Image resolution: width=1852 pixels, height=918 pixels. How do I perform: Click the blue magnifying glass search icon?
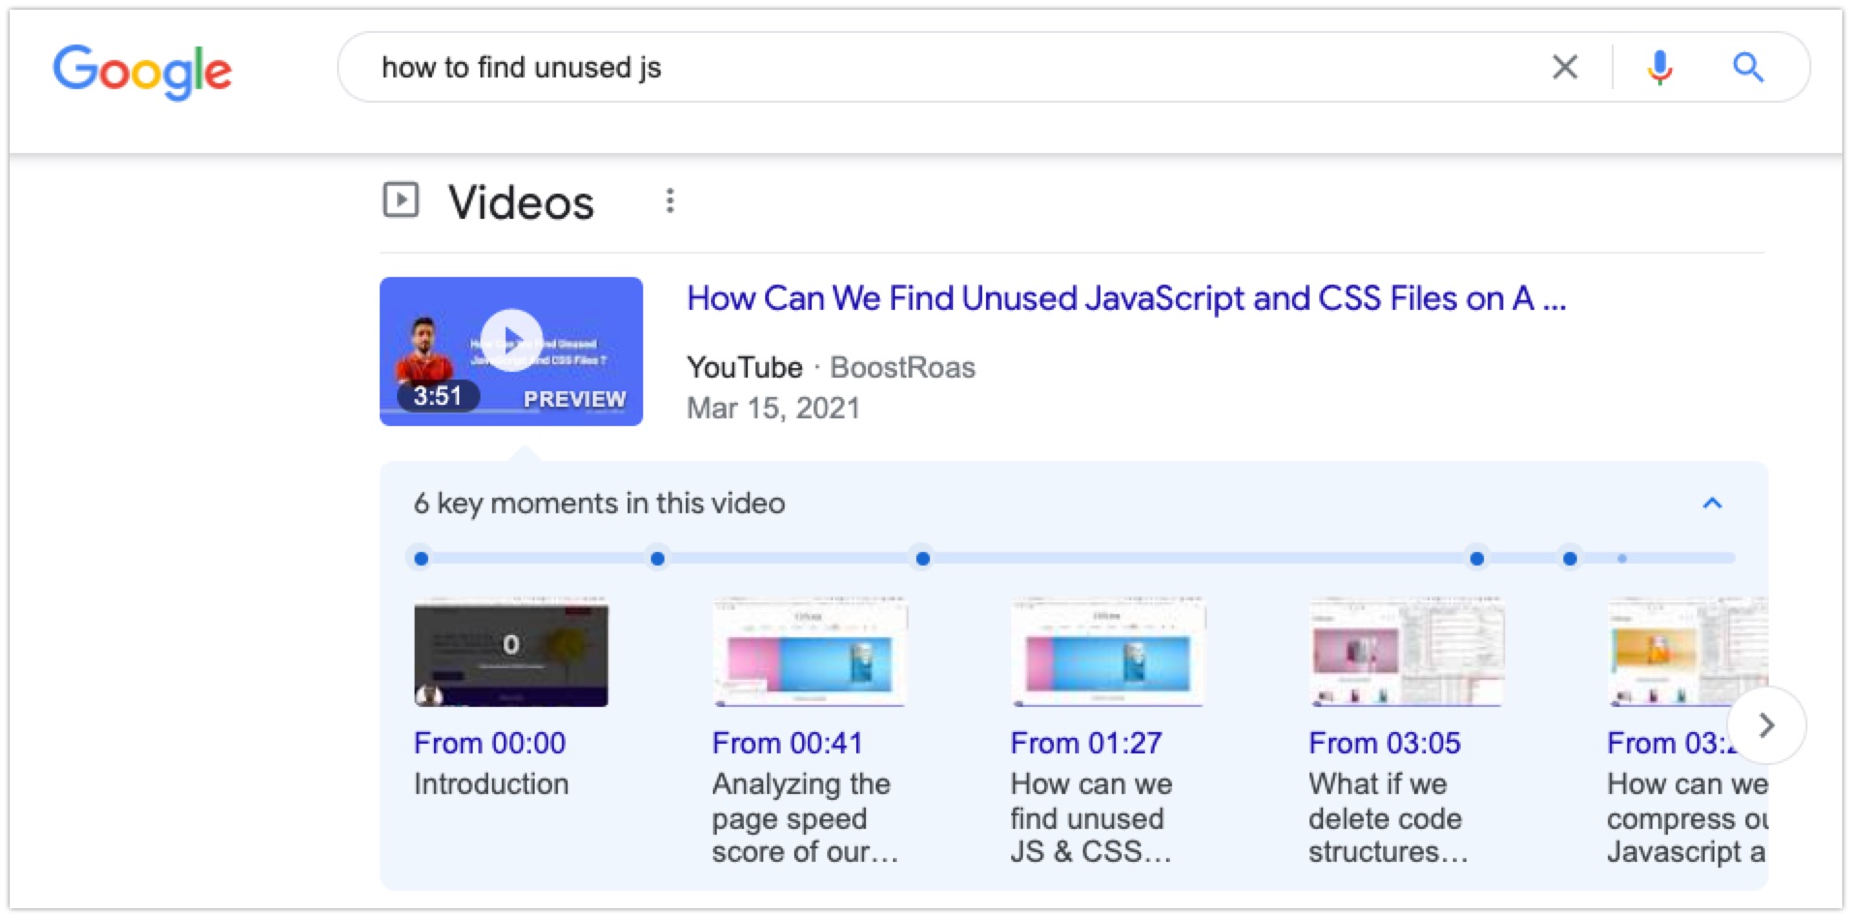1747,67
